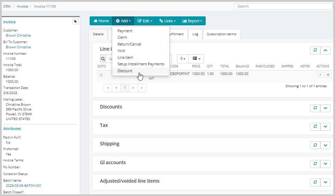335x196 pixels.
Task: Click the info icon in Actions column
Action: click(328, 75)
